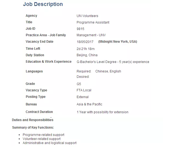This screenshot has height=147, width=175.
Task: Click the Midnight New York, USA note
Action: pyautogui.click(x=118, y=42)
